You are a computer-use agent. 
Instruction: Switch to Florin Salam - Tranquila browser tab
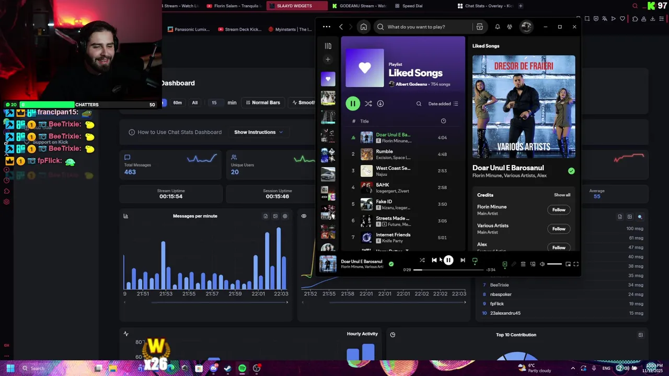(233, 6)
